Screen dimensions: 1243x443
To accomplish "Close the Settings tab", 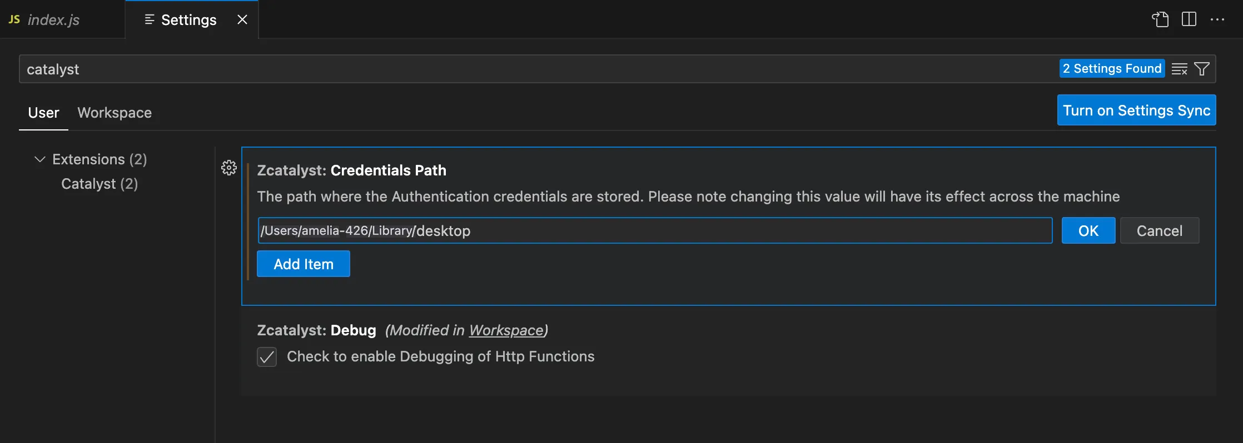I will pyautogui.click(x=242, y=19).
